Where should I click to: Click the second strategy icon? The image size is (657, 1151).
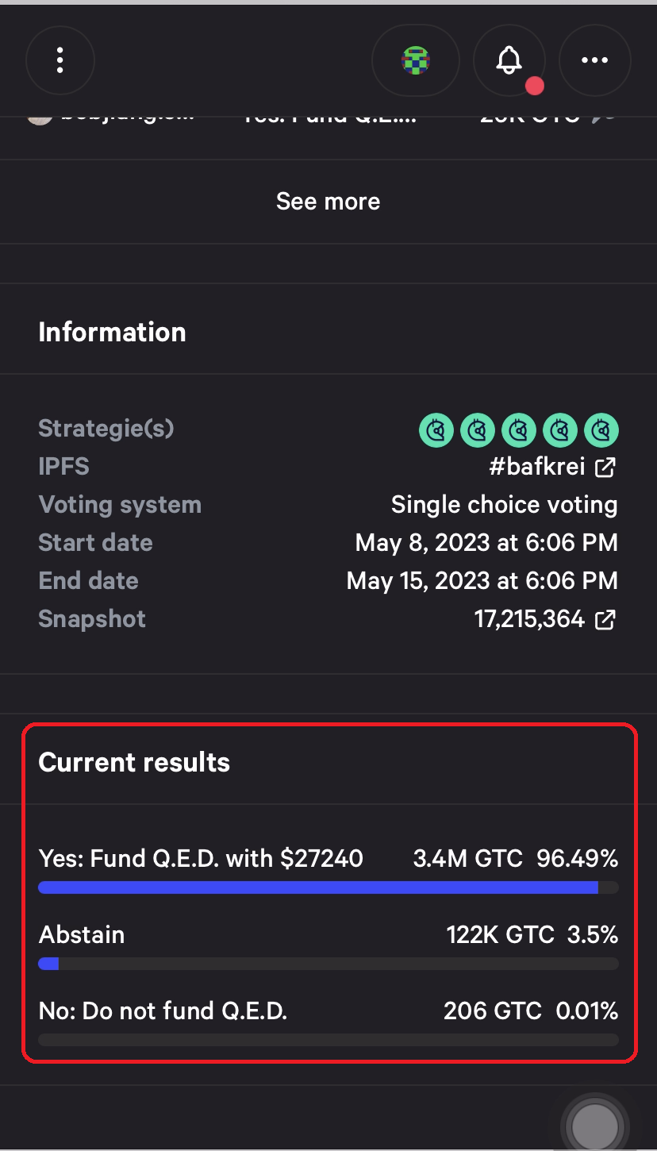[x=478, y=430]
